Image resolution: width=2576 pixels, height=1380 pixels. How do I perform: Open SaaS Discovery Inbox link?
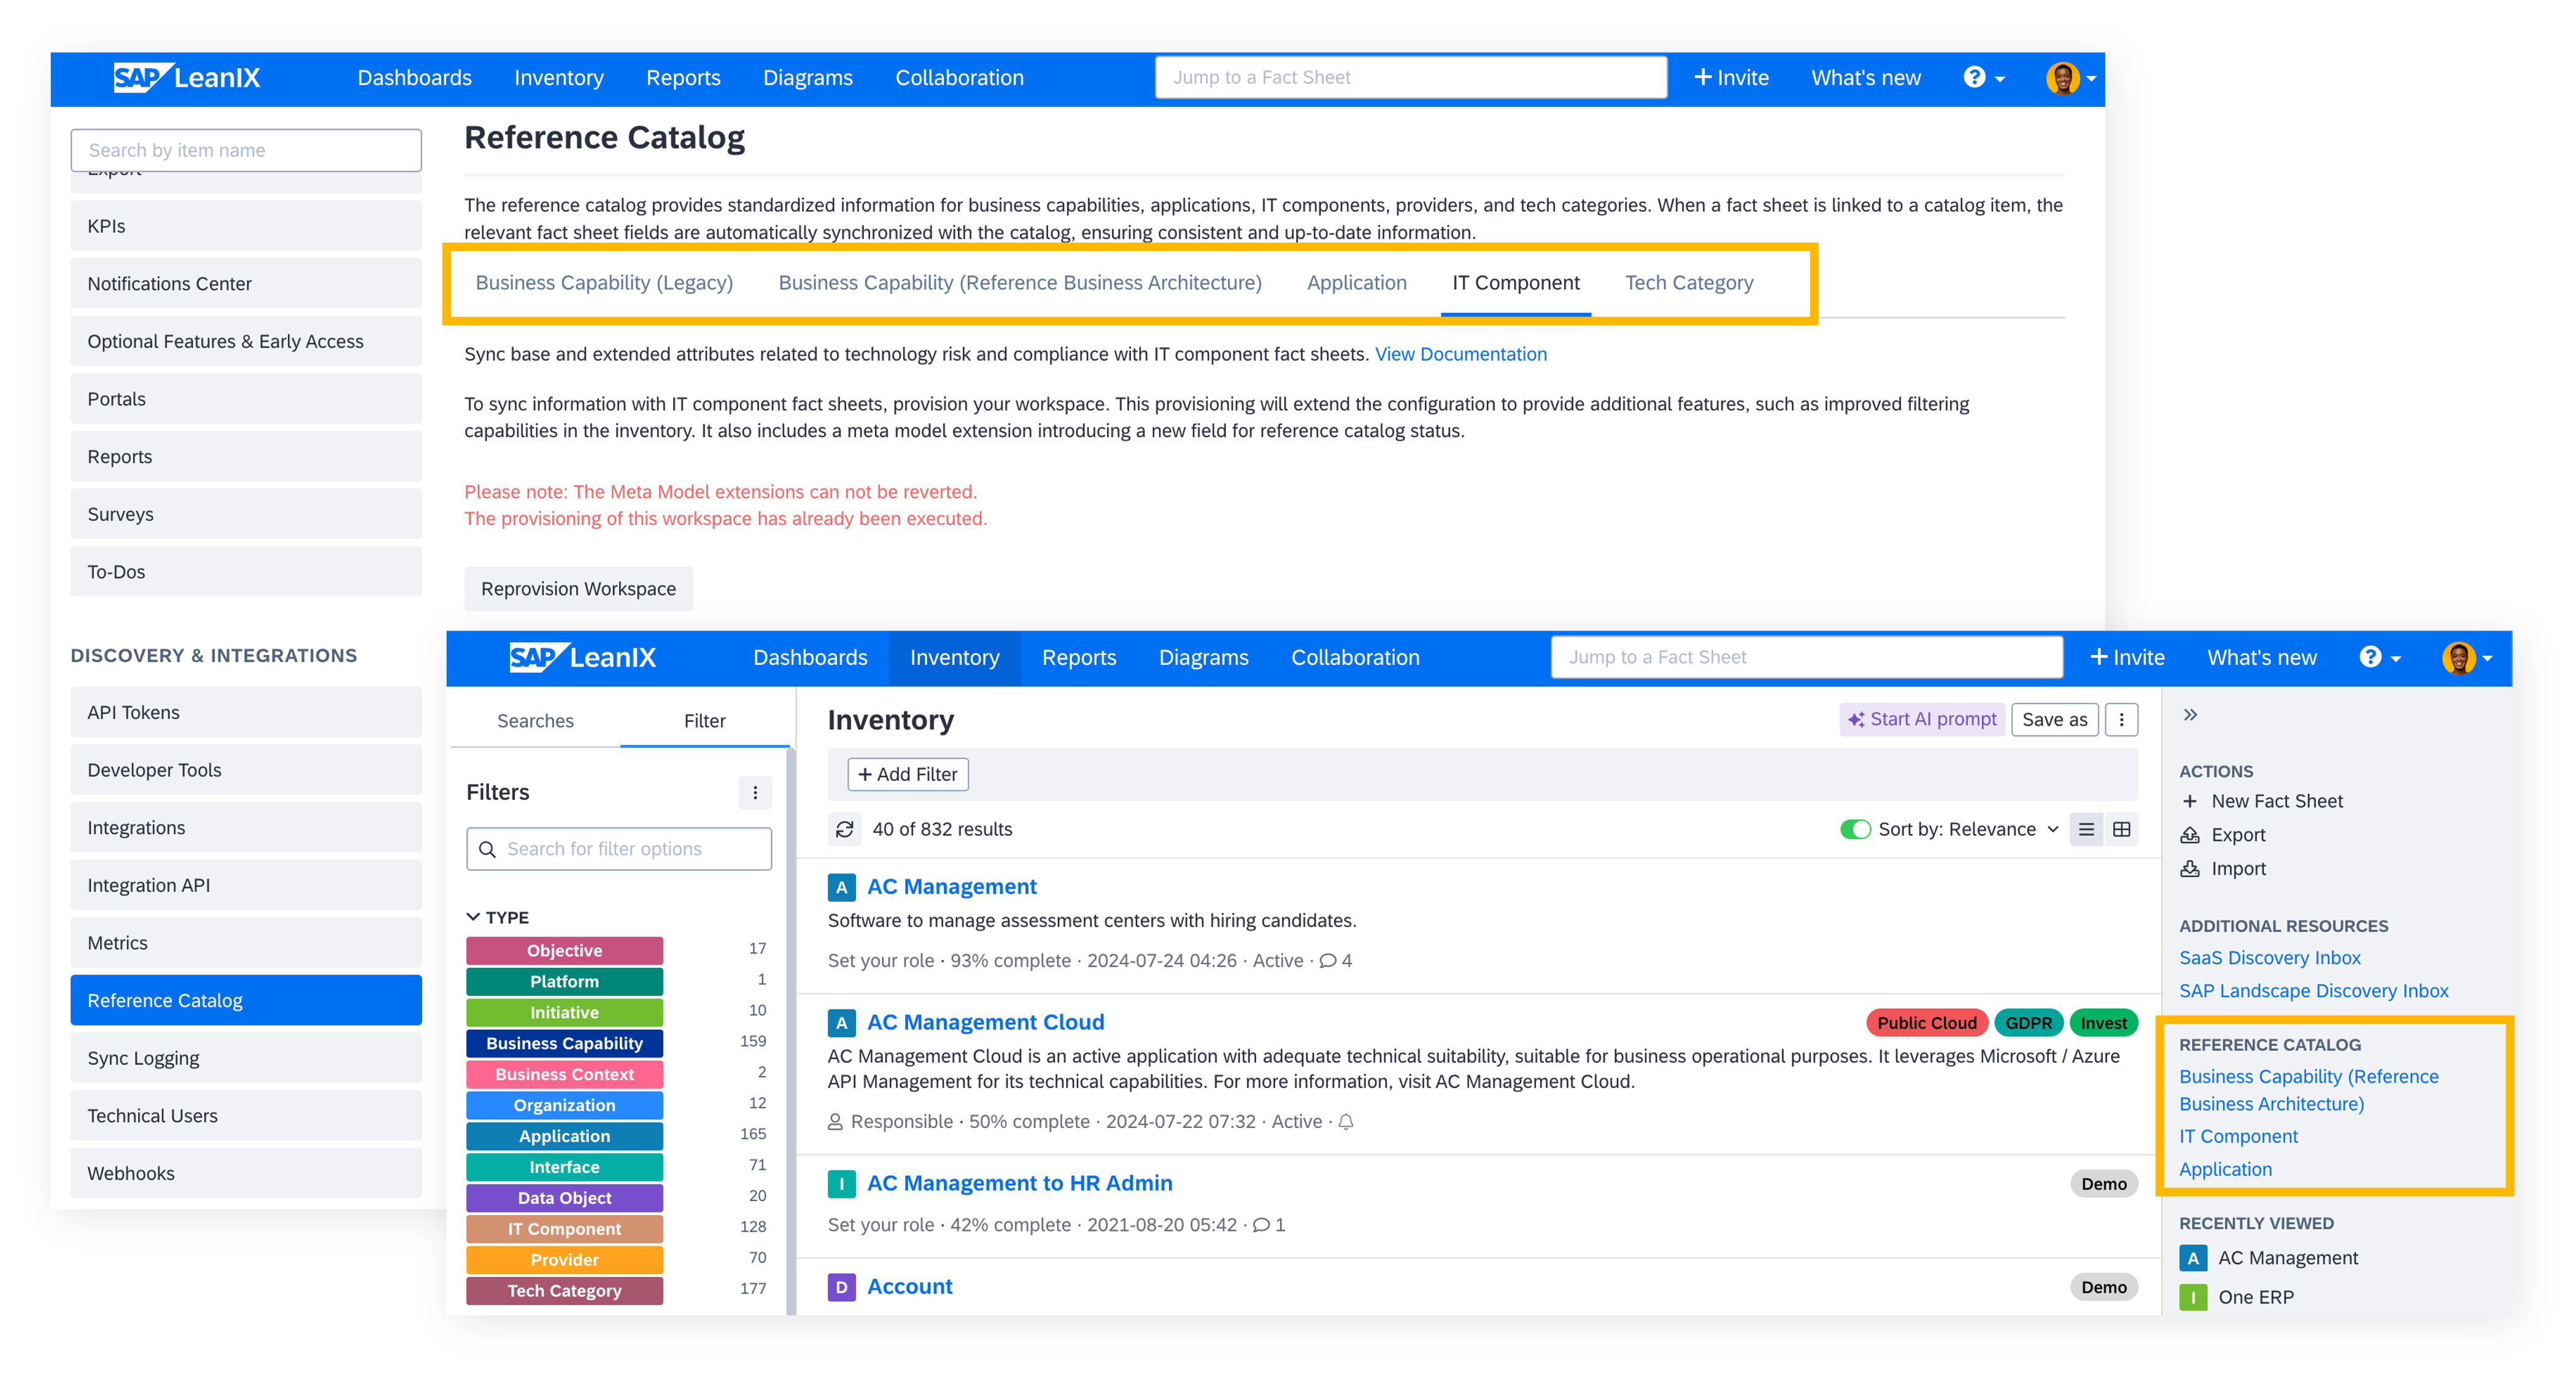[2269, 957]
